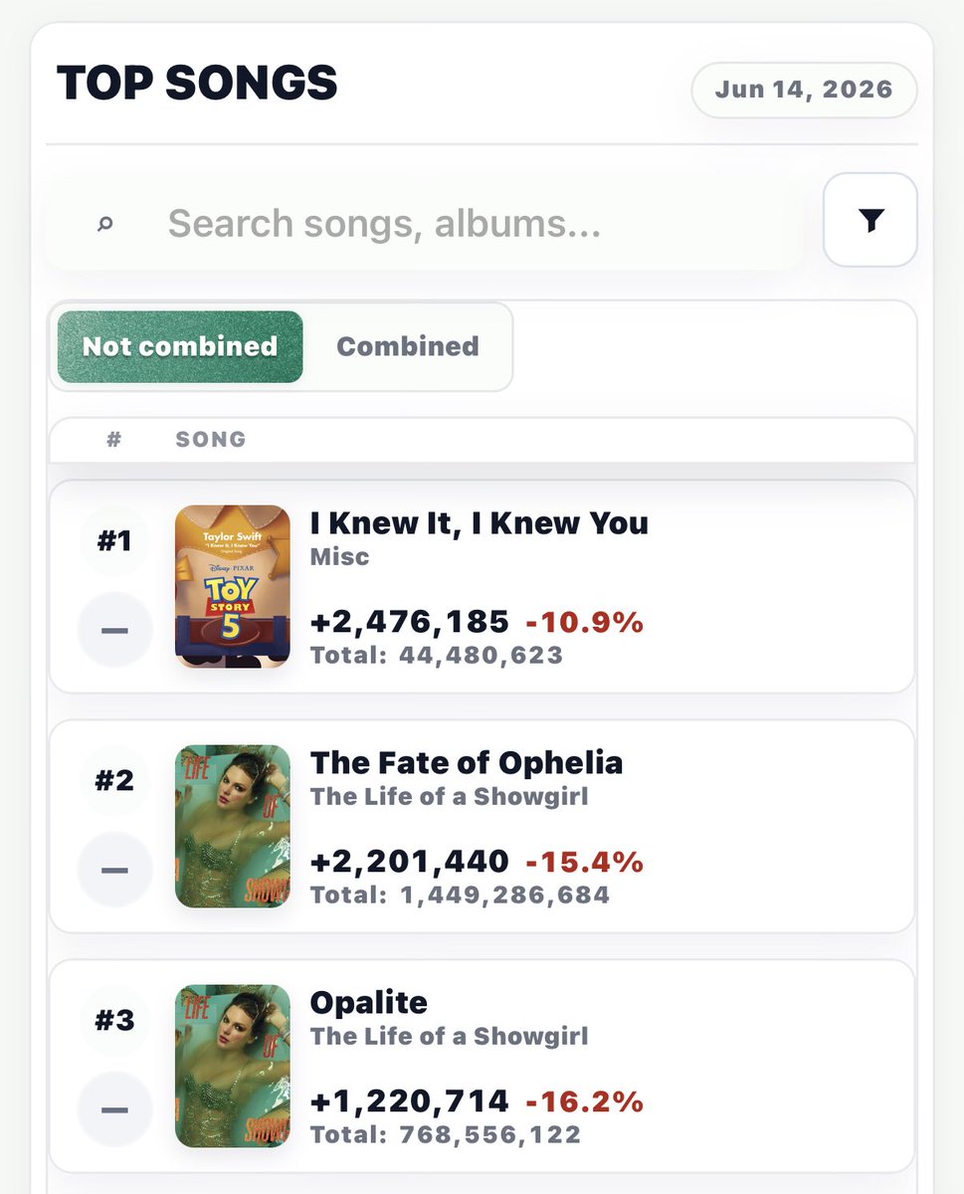Sort by the # column header
964x1194 pixels.
[114, 440]
